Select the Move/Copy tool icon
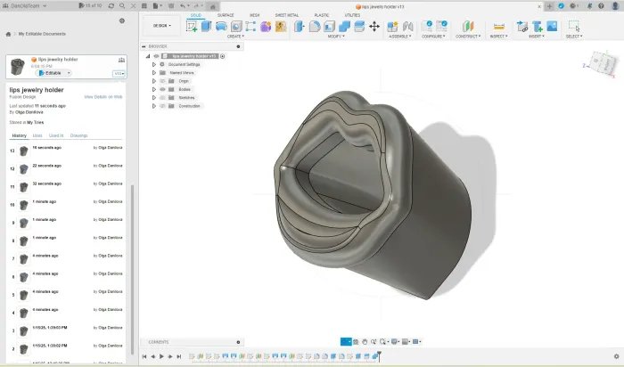Viewport: 624px width, 367px height. click(x=374, y=27)
